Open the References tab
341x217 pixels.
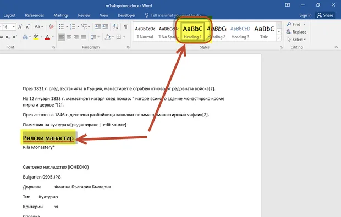tap(34, 15)
